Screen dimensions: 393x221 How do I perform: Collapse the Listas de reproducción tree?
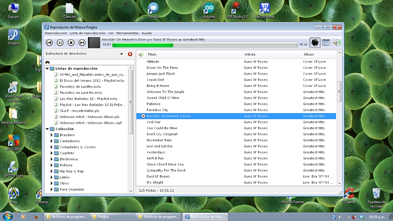(47, 68)
